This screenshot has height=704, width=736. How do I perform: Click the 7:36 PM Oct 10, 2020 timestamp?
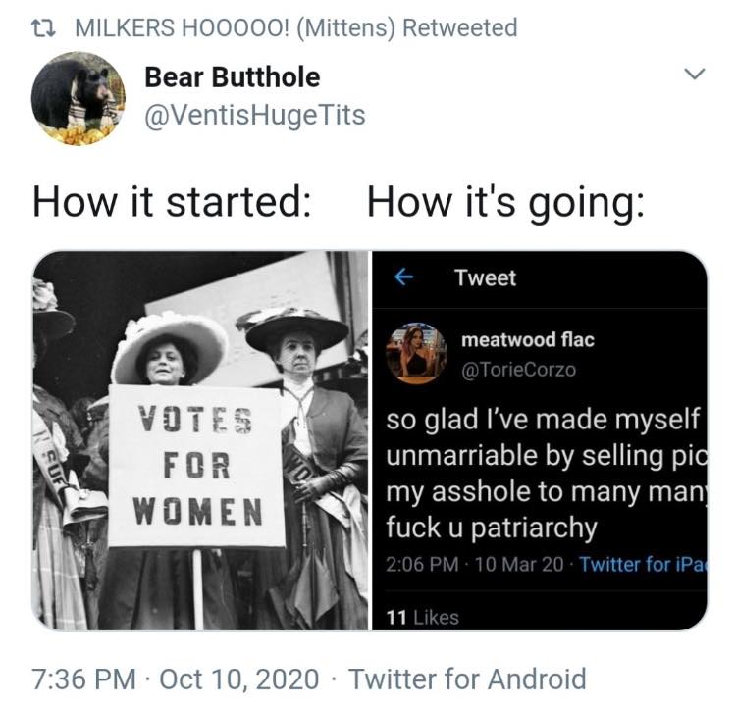(176, 679)
